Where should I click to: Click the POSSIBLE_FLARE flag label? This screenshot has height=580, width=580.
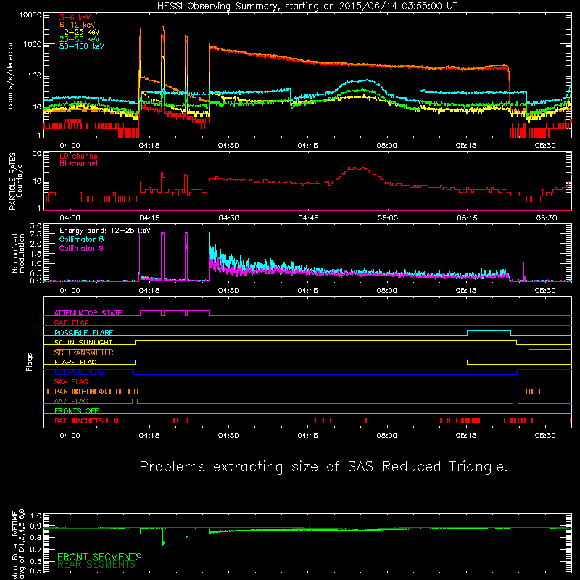(x=83, y=333)
